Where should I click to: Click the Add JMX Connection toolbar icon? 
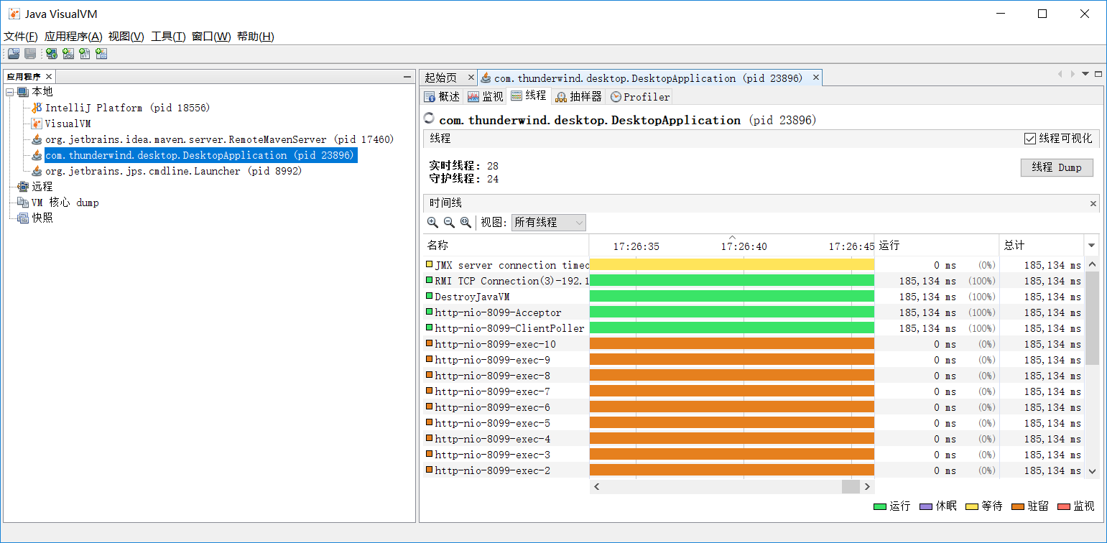coord(68,54)
